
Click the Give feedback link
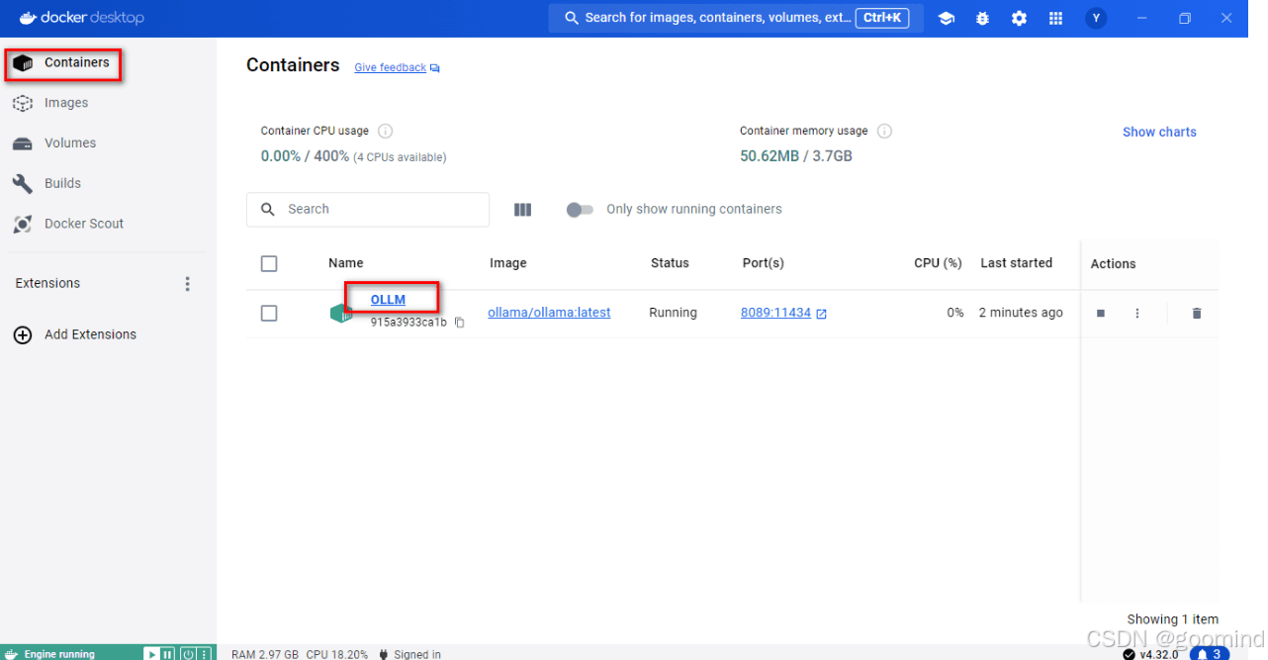(390, 68)
